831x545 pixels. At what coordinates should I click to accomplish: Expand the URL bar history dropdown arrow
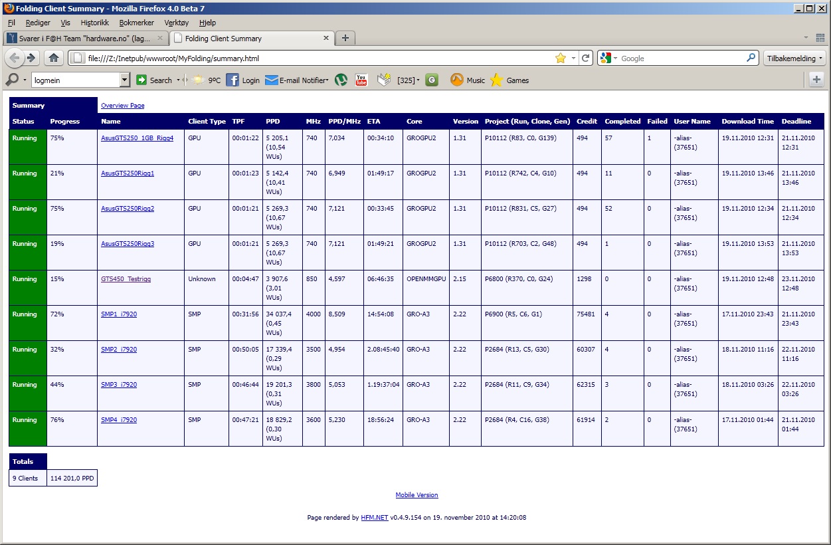click(x=573, y=58)
